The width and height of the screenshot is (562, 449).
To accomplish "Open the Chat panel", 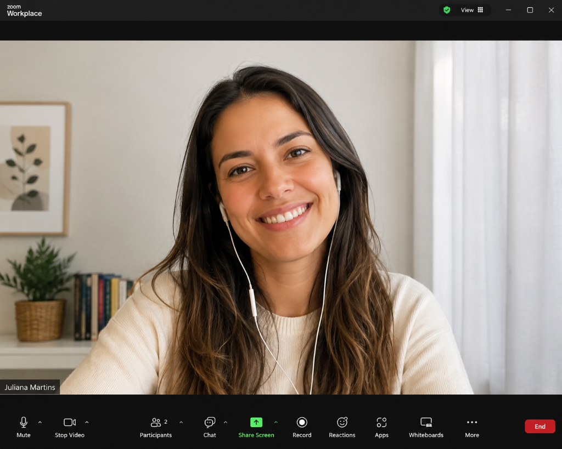I will [210, 427].
